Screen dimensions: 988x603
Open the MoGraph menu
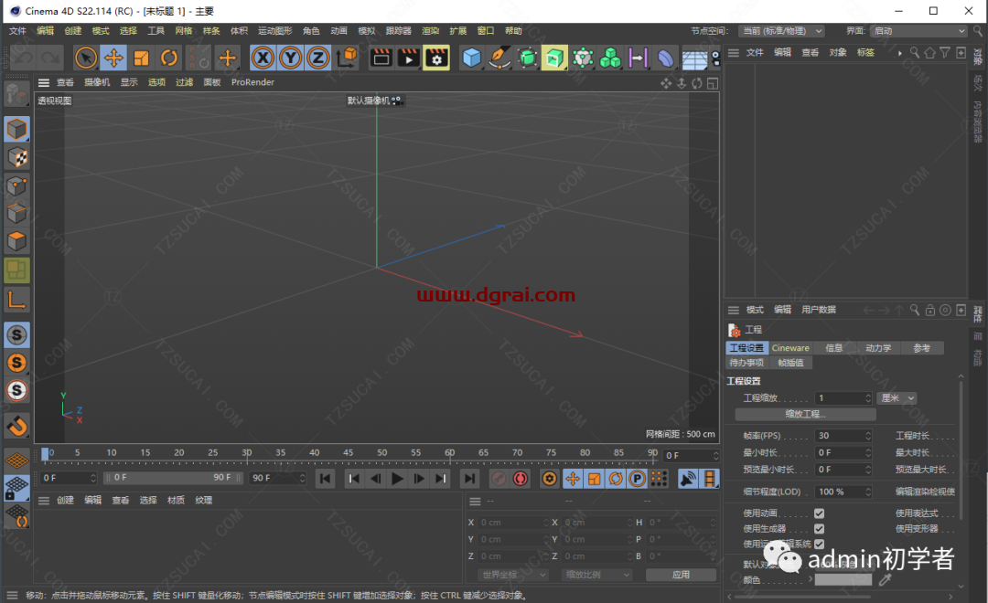[x=275, y=31]
